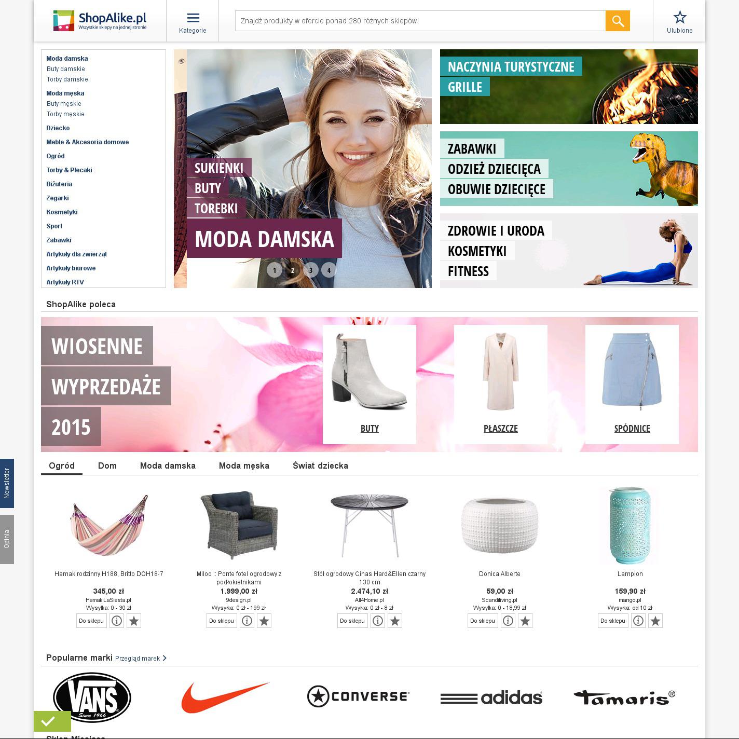Screen dimensions: 739x739
Task: Switch to the Moda damska tab
Action: [x=168, y=466]
